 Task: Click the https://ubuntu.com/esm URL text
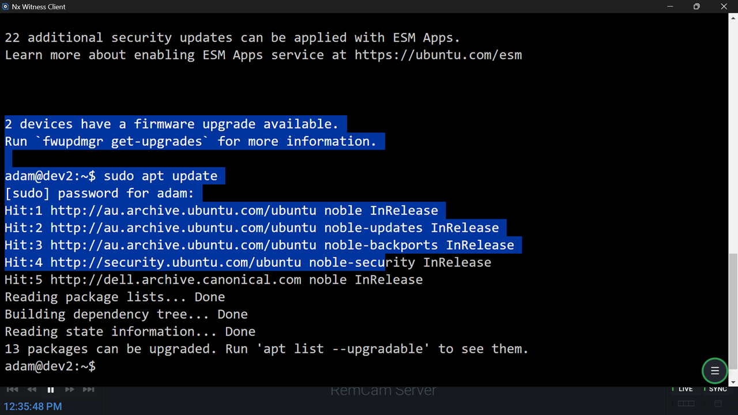438,55
